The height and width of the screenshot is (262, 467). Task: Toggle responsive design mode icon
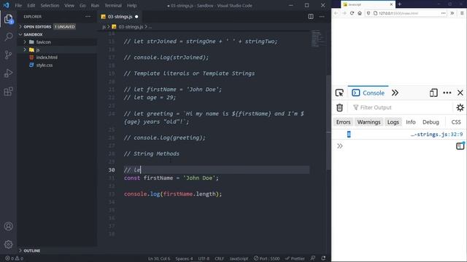433,92
